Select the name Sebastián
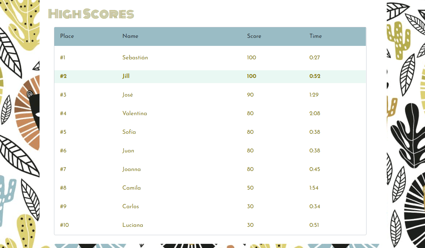The image size is (425, 248). 135,58
